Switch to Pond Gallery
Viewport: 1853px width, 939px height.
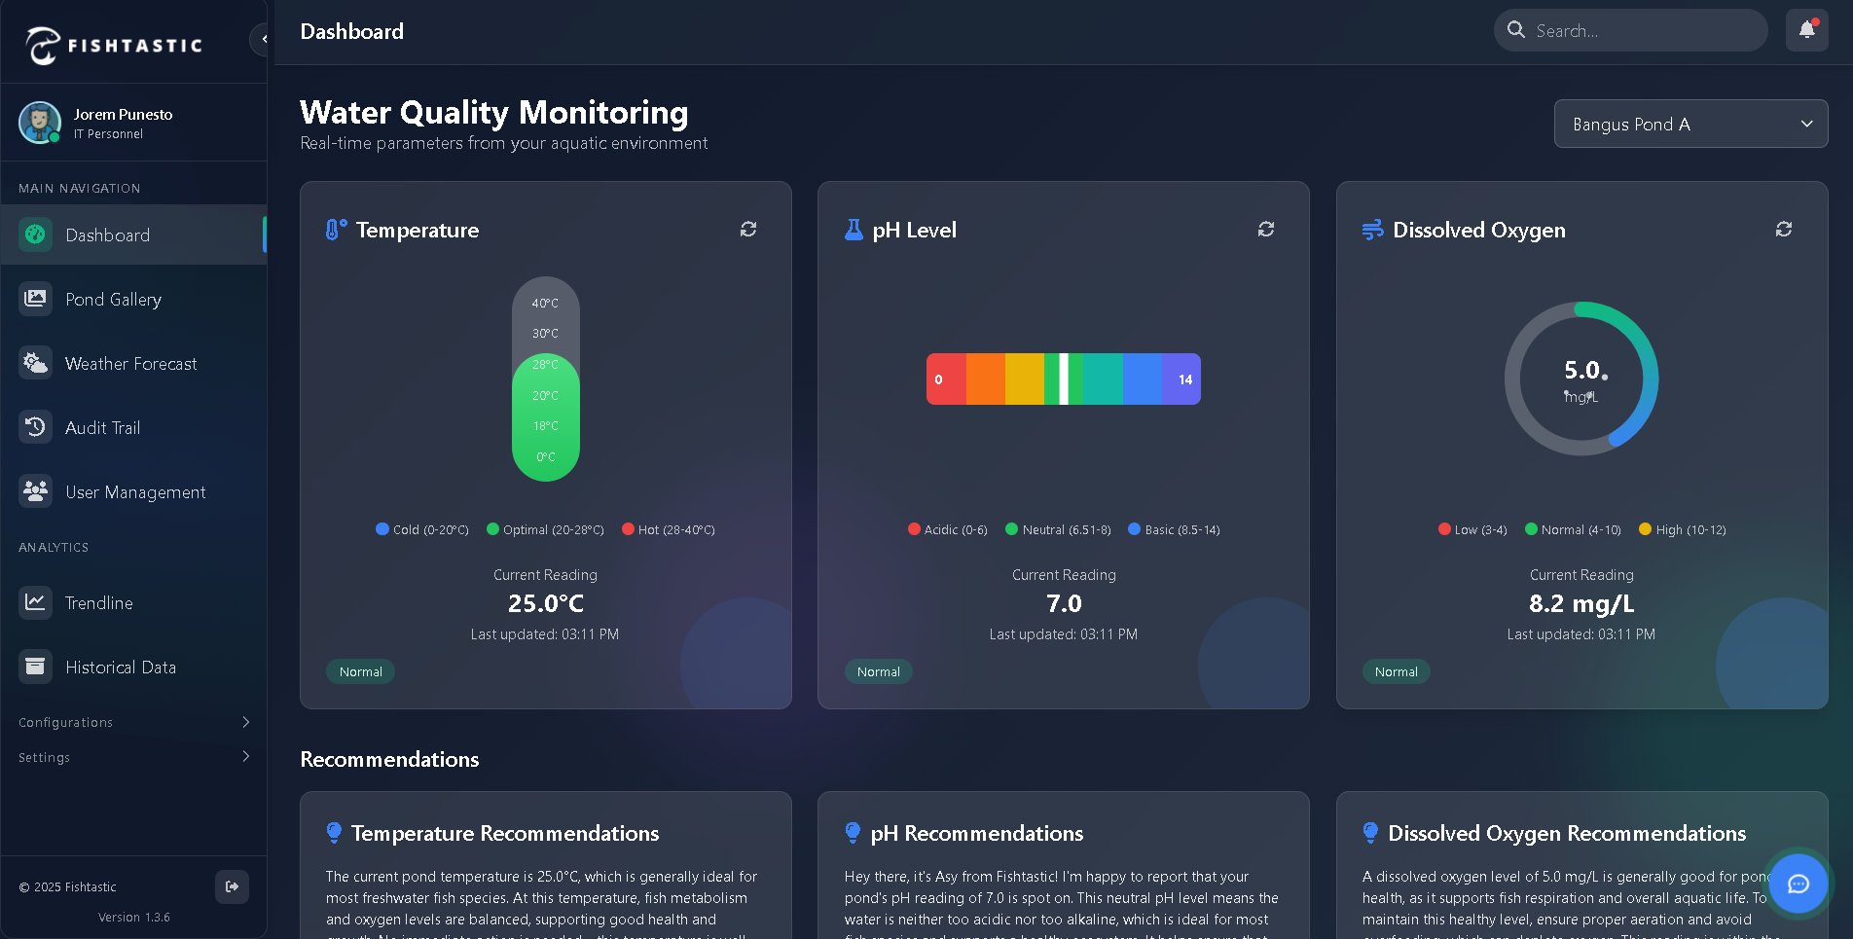pyautogui.click(x=113, y=299)
